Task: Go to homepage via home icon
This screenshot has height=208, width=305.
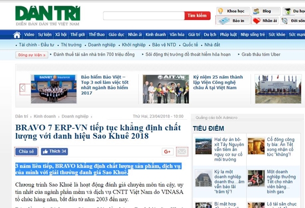Action: [x=17, y=35]
